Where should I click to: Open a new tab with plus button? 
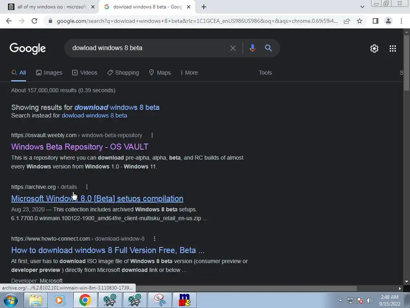(204, 7)
